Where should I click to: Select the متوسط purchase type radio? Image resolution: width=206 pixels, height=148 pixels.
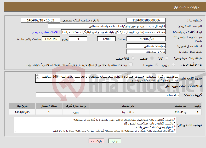(x=156, y=64)
